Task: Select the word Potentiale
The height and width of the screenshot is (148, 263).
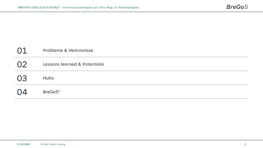Action: point(93,64)
